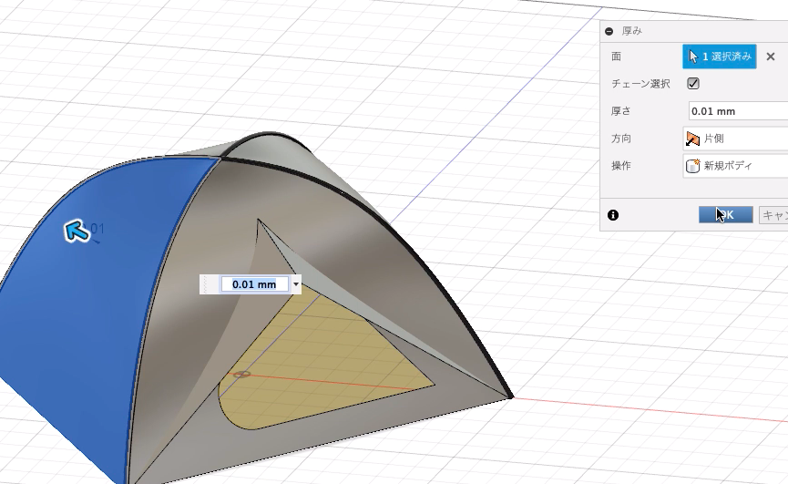Screen dimensions: 788x484
Task: Click the OK button
Action: 726,214
